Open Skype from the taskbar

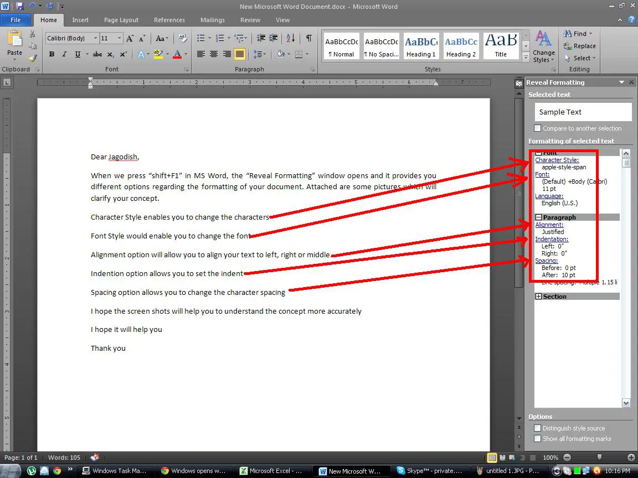point(431,471)
